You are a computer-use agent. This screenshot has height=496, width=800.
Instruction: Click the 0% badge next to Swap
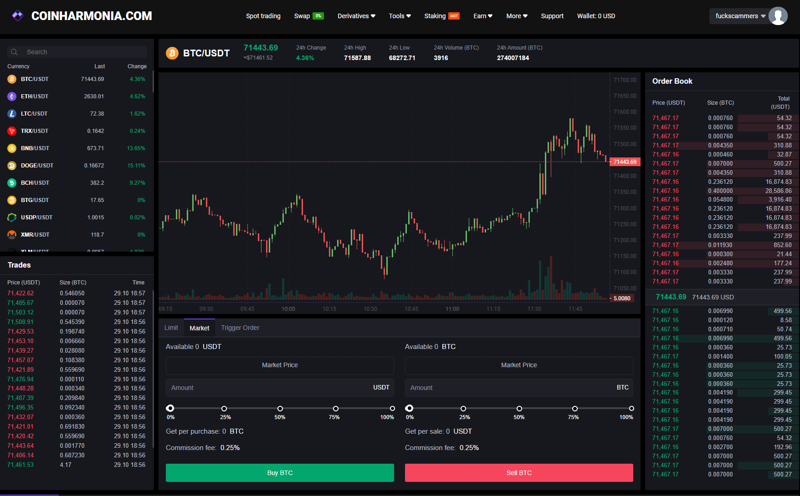coord(318,16)
